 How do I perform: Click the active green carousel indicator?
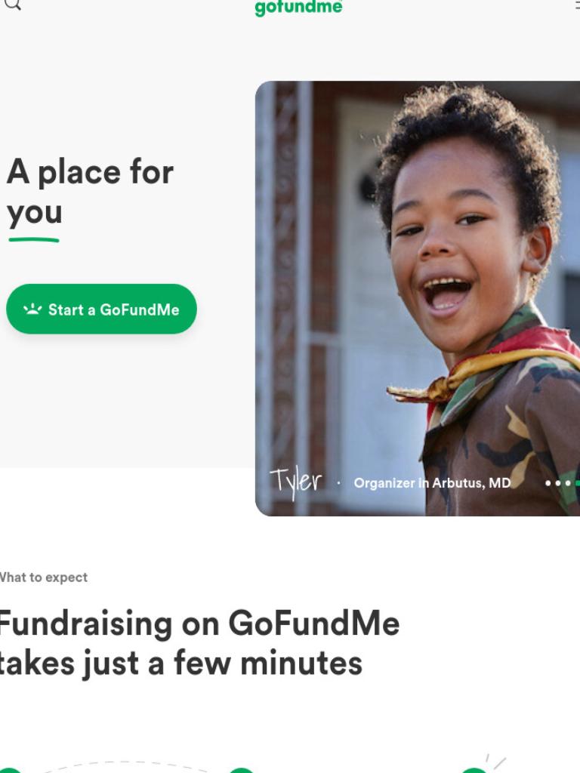point(578,483)
